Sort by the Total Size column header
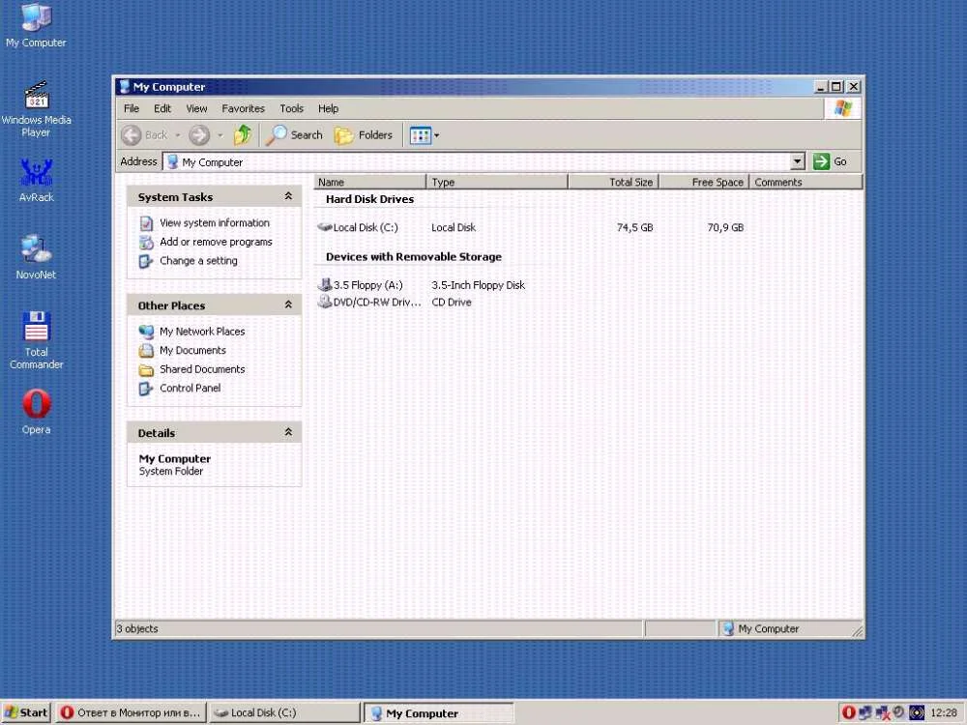This screenshot has width=967, height=725. [614, 182]
